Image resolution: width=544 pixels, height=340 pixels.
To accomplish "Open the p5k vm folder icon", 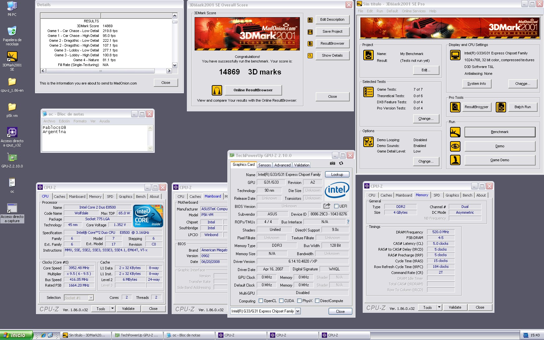I will tap(12, 107).
